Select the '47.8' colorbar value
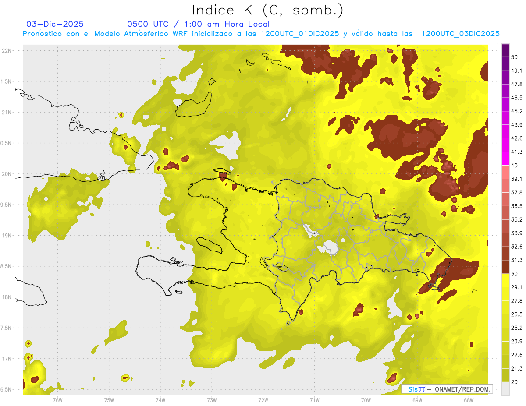The height and width of the screenshot is (406, 526). 517,84
